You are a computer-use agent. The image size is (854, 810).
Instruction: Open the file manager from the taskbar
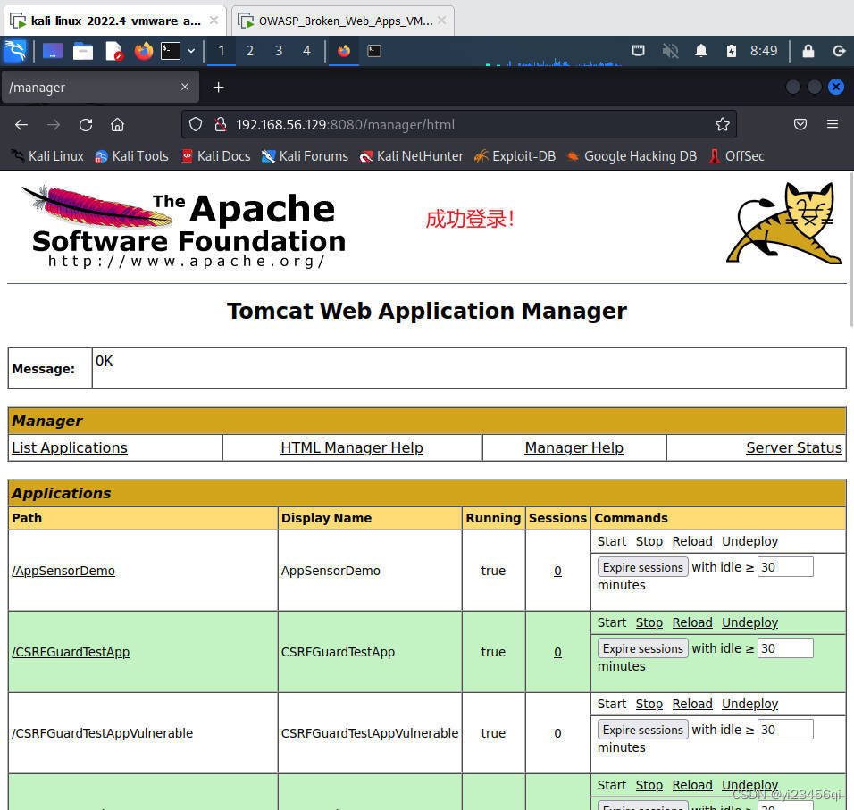pyautogui.click(x=83, y=51)
